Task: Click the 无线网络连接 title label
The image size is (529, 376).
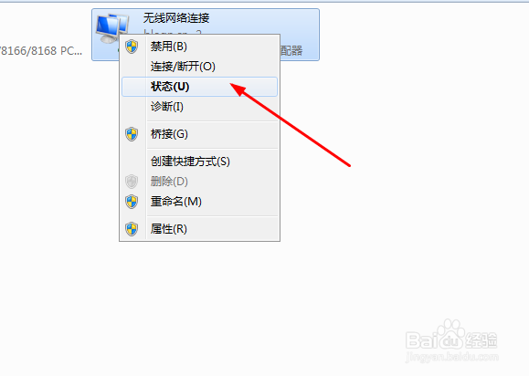Action: point(176,18)
